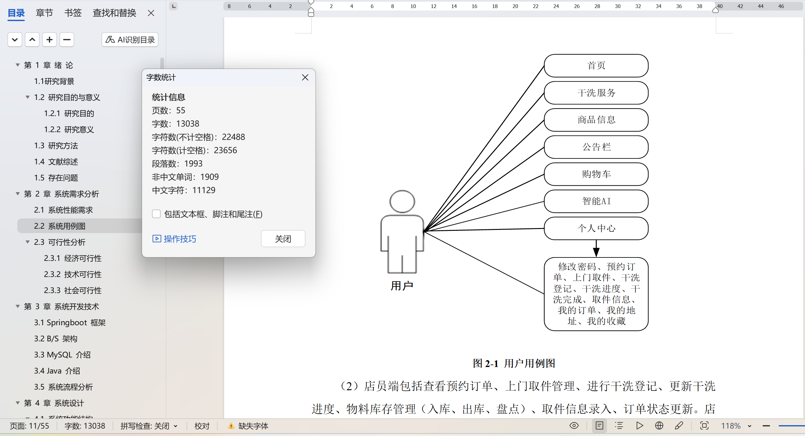Switch to outline view icon
This screenshot has height=436, width=805.
619,425
